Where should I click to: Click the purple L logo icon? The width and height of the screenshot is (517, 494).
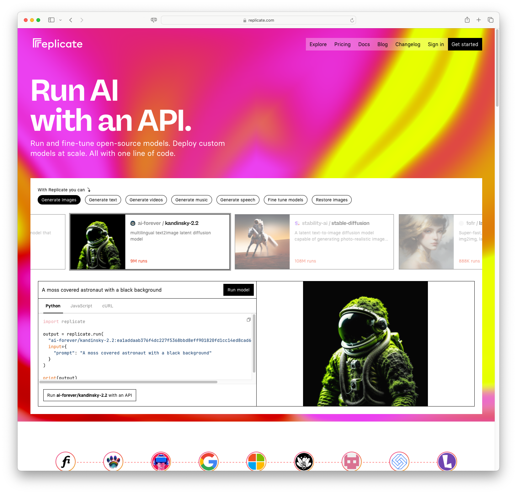(447, 461)
